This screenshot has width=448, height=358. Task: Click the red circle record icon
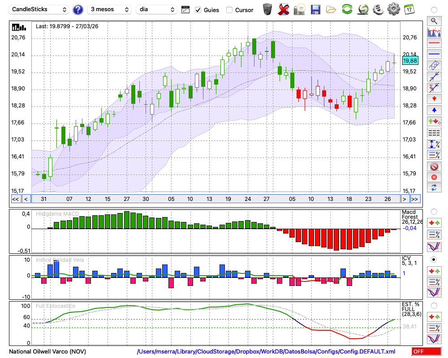tap(434, 177)
